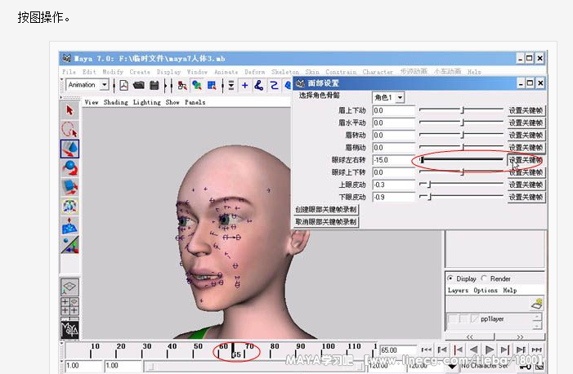Open the File menu

[x=69, y=72]
